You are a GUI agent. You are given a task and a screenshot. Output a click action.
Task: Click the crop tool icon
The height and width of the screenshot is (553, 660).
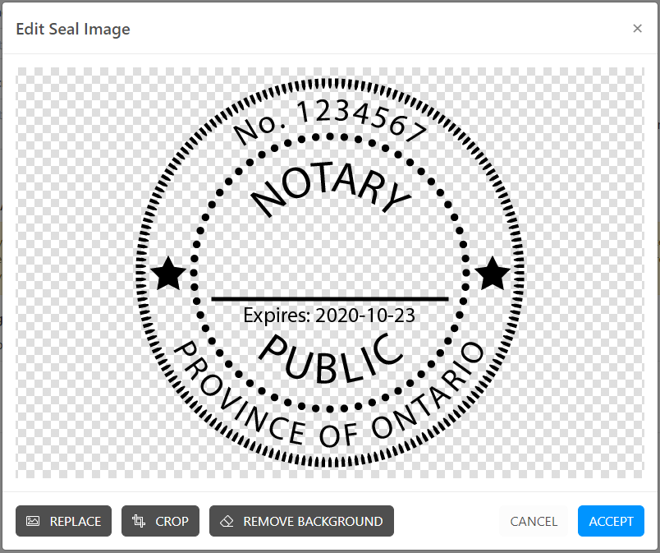(x=139, y=521)
